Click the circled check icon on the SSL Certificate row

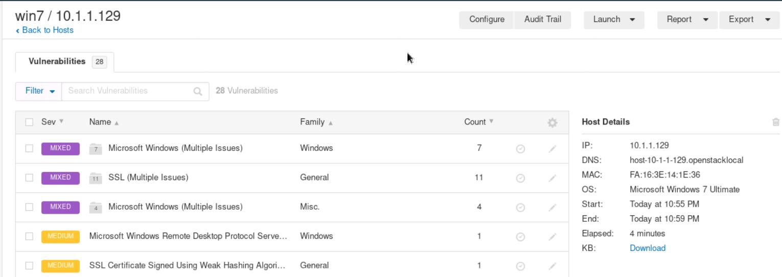click(x=520, y=266)
